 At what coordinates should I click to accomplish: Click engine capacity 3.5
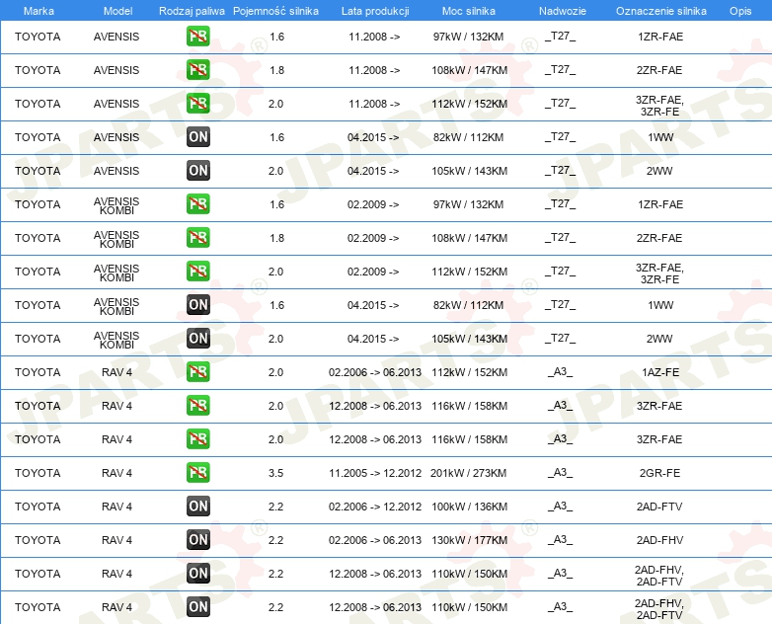(275, 473)
